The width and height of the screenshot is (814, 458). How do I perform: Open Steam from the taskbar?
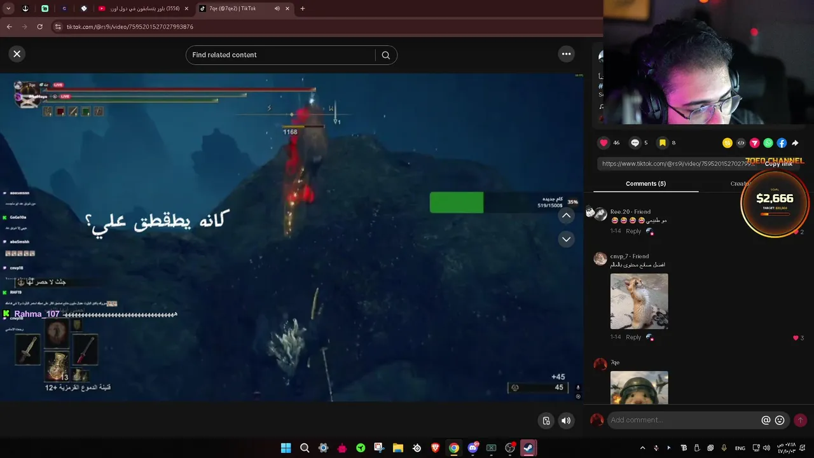coord(528,448)
